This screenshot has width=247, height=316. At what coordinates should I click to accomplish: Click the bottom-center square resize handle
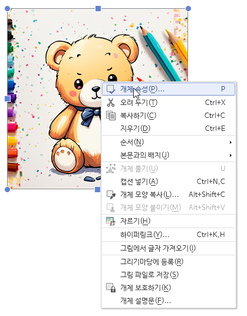(97, 189)
